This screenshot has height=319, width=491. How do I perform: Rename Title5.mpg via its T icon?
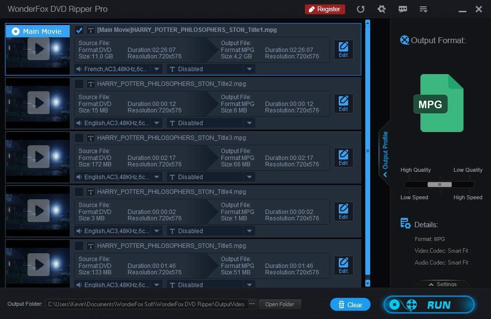[90, 246]
